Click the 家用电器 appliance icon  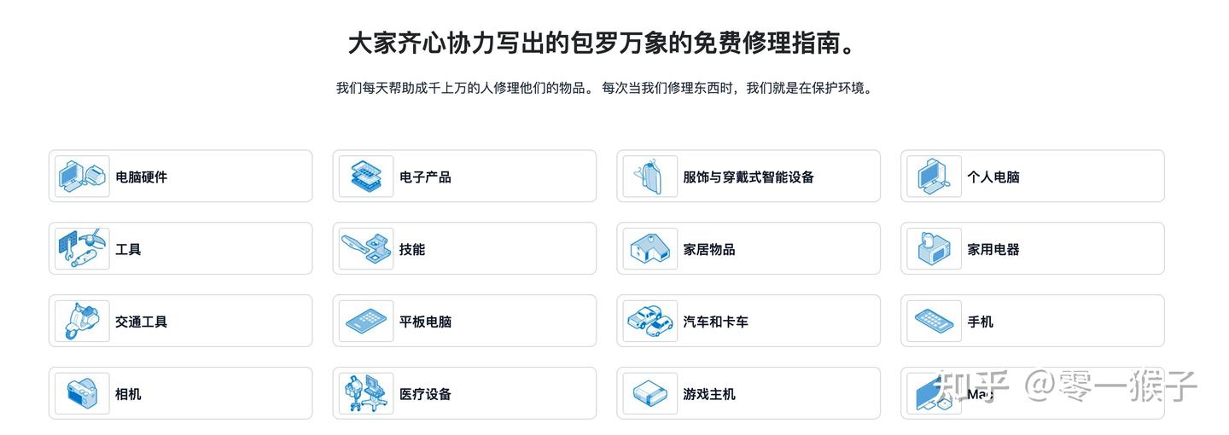pos(934,249)
